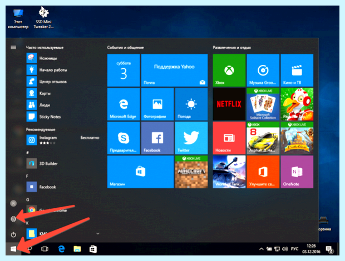Open Google Chrome in the apps list
The height and width of the screenshot is (261, 345).
[x=63, y=210]
